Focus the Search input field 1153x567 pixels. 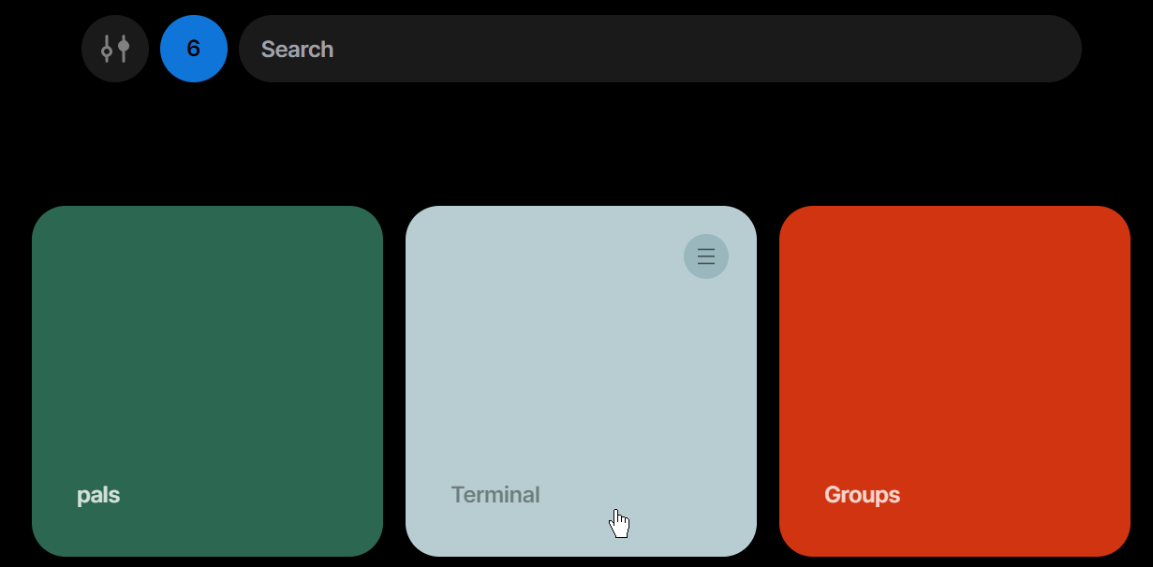[660, 49]
